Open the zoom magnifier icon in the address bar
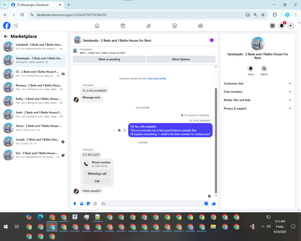The height and width of the screenshot is (241, 301). pos(255,15)
